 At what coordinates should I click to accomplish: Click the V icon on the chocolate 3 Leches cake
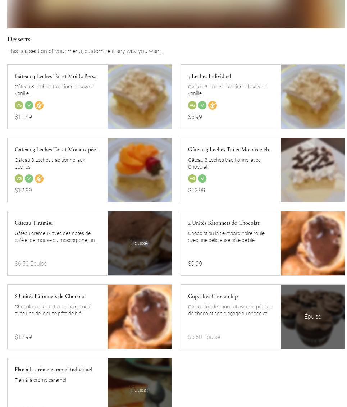coord(202,179)
